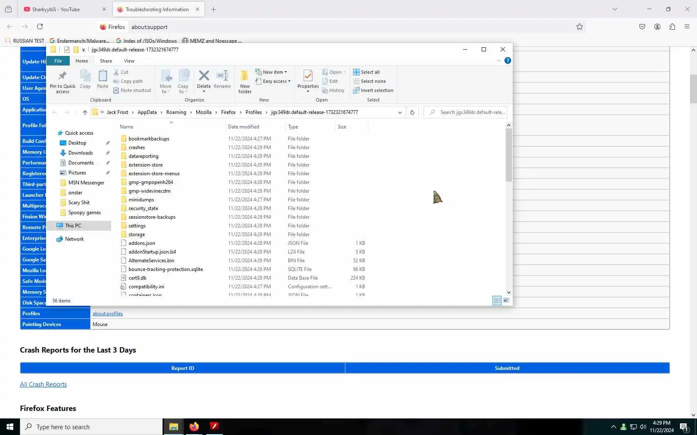Click the taskbar Type here to search box
Image resolution: width=697 pixels, height=435 pixels.
(x=91, y=427)
